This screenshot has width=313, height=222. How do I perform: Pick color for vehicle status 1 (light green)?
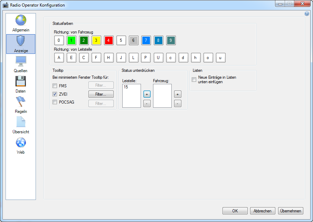(x=71, y=40)
